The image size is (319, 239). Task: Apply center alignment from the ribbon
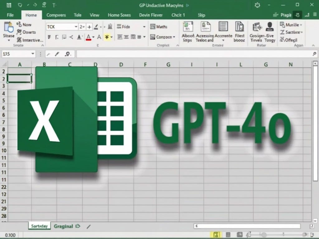click(x=126, y=37)
